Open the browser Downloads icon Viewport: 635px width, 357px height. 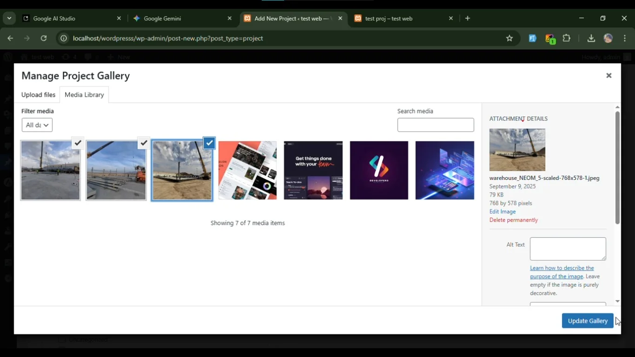tap(591, 39)
